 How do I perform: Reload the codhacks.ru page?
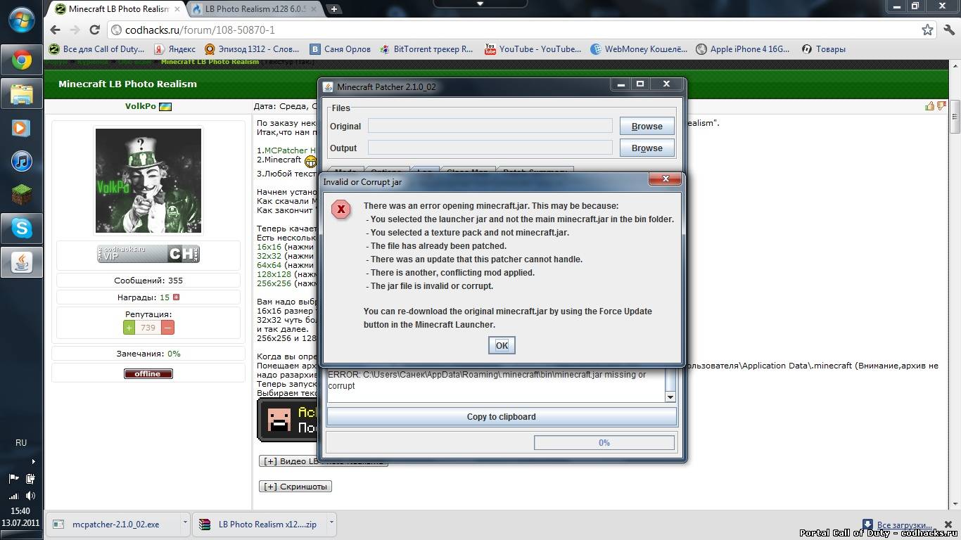pyautogui.click(x=95, y=30)
